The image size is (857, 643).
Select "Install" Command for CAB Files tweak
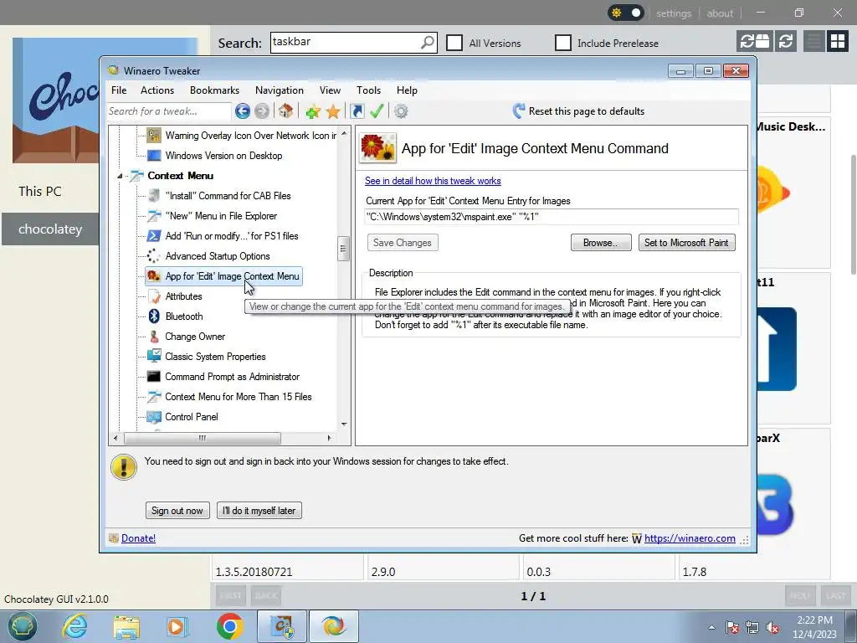(228, 196)
